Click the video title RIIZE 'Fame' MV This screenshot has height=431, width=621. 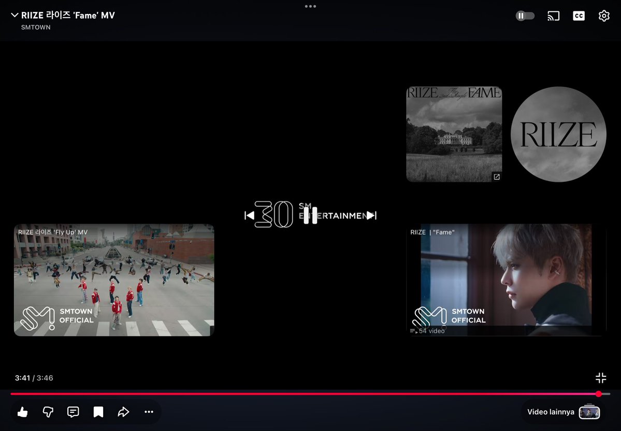point(68,16)
